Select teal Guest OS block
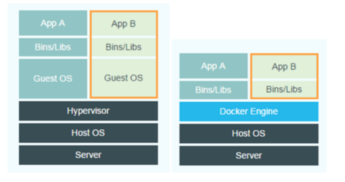This screenshot has width=345, height=182. pyautogui.click(x=53, y=78)
